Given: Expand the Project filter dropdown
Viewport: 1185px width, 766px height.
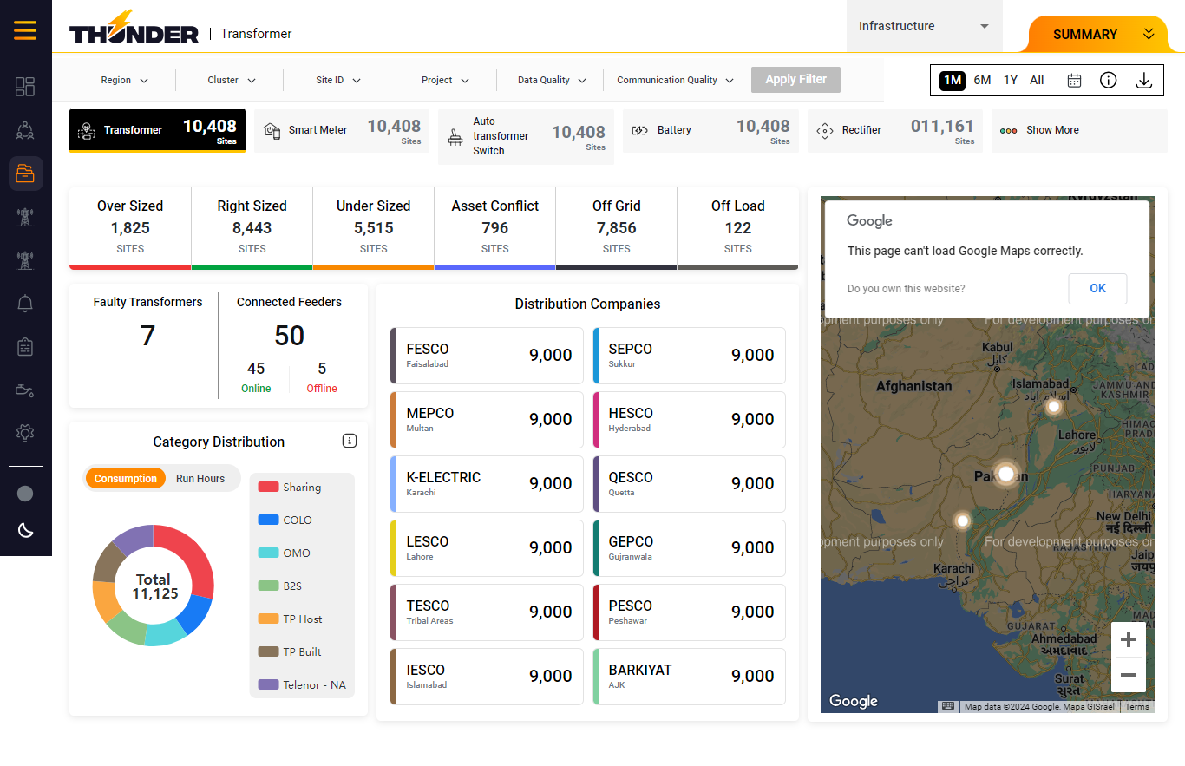Looking at the screenshot, I should pyautogui.click(x=445, y=80).
